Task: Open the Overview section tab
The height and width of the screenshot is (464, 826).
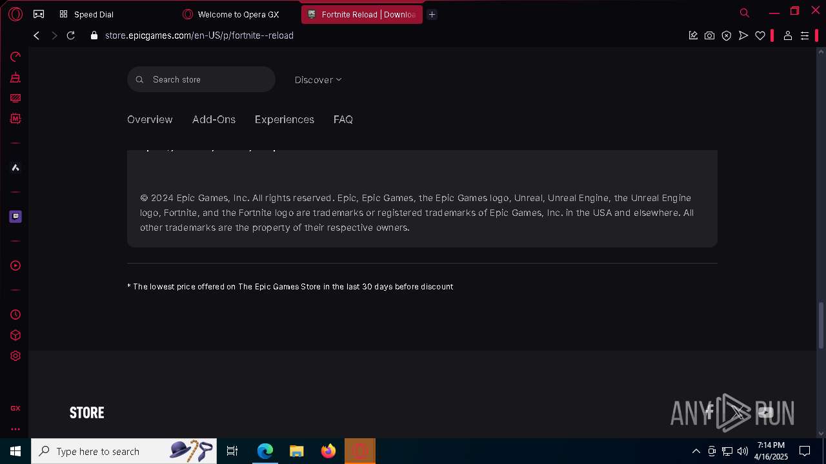Action: [150, 119]
